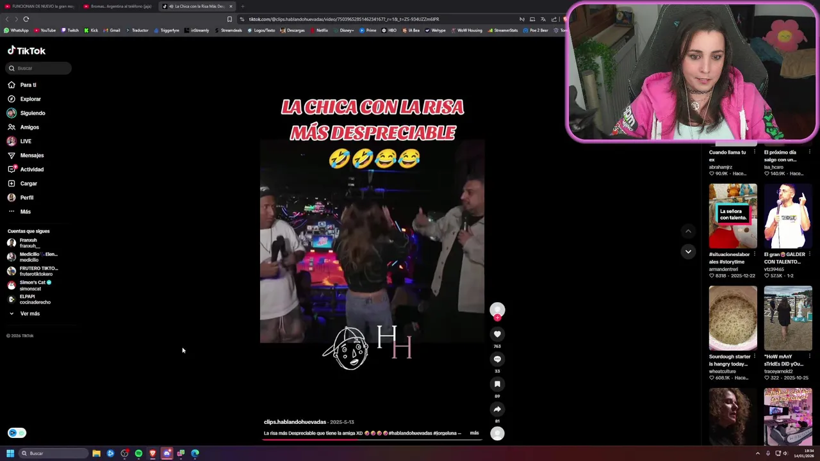Open the video comments icon
Screen dimensions: 820x461
(x=497, y=359)
